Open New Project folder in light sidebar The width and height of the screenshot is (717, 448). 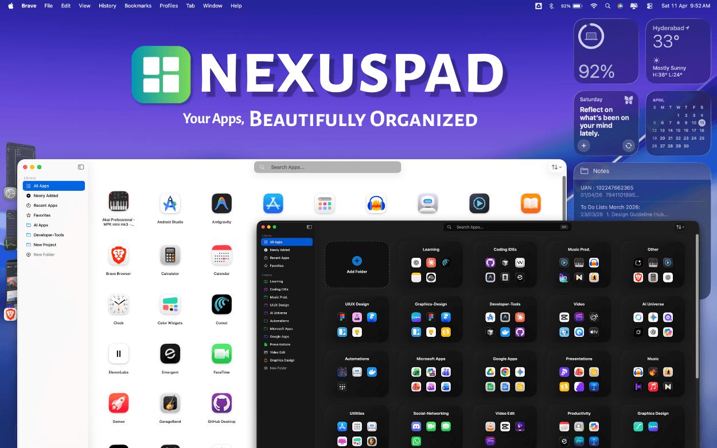(x=54, y=245)
